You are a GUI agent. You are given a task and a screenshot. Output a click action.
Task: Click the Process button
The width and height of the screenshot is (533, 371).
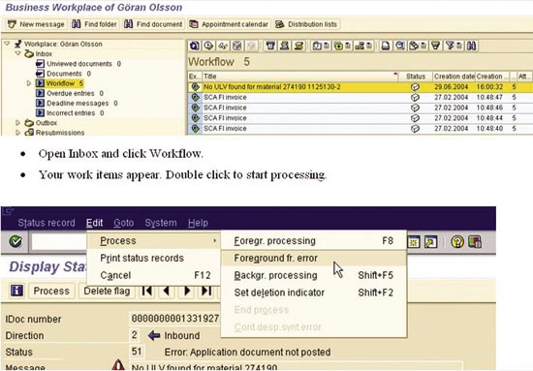tap(51, 291)
